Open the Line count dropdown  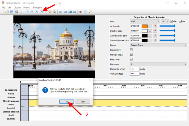click(158, 64)
